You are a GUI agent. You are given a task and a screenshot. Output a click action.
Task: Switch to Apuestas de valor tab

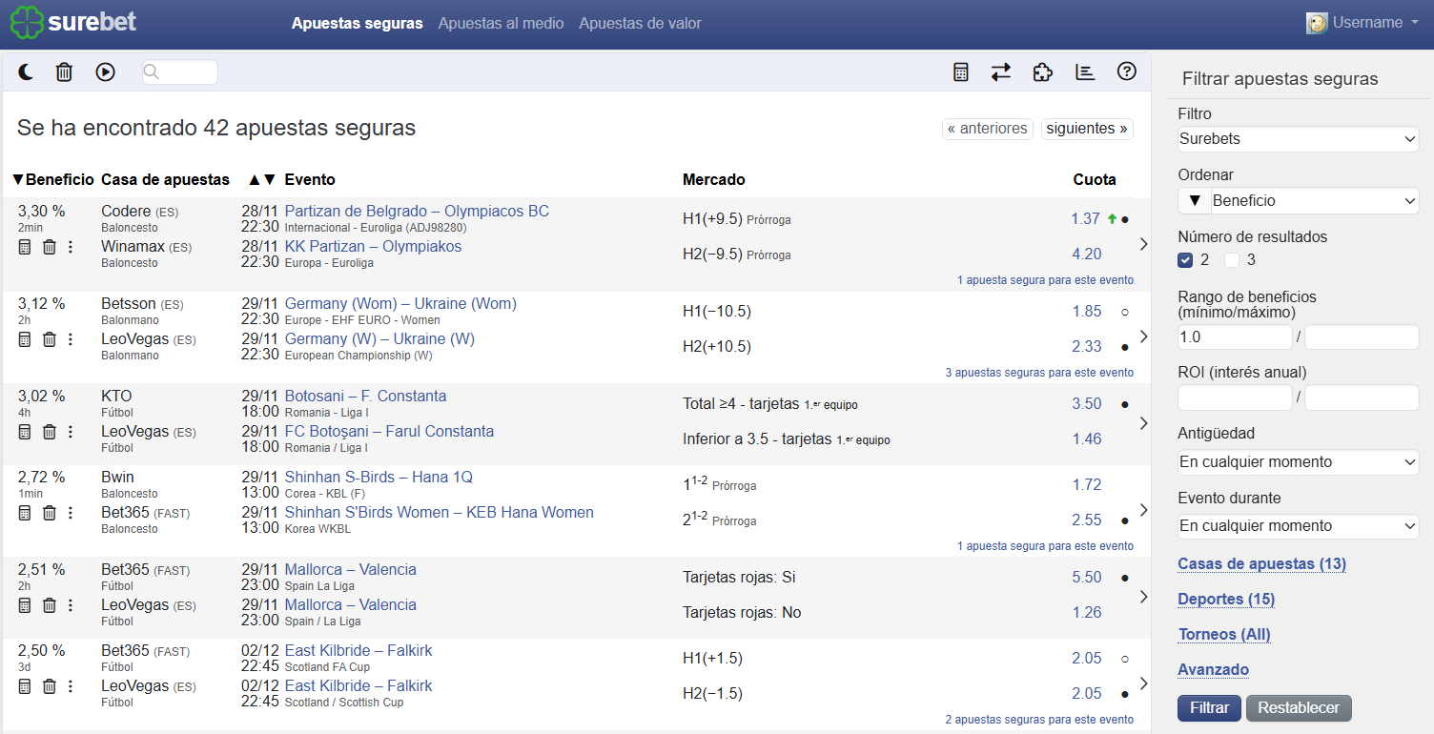point(640,23)
